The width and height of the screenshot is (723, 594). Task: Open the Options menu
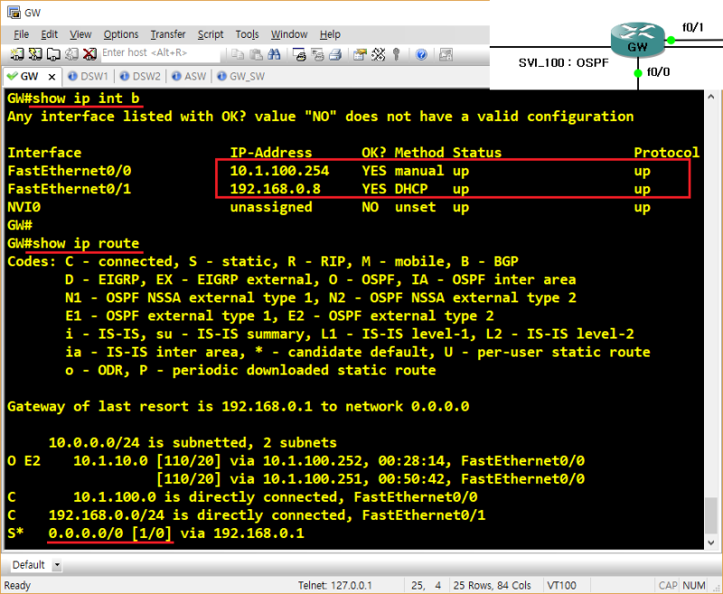(x=121, y=34)
